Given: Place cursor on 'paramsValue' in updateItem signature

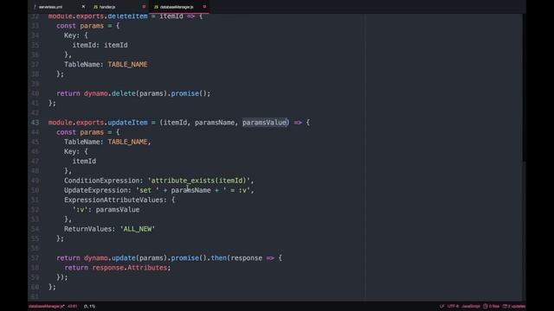Looking at the screenshot, I should [x=264, y=123].
